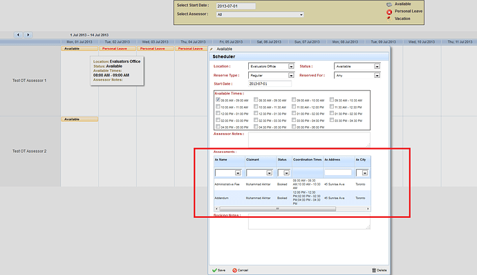
Task: Click the Booking Notes text area
Action: [x=309, y=222]
